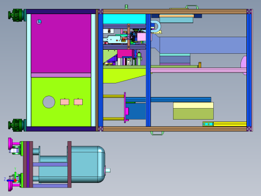Select the lower yellow guide rod
Viewport: 261px width, 196px height.
[113, 119]
